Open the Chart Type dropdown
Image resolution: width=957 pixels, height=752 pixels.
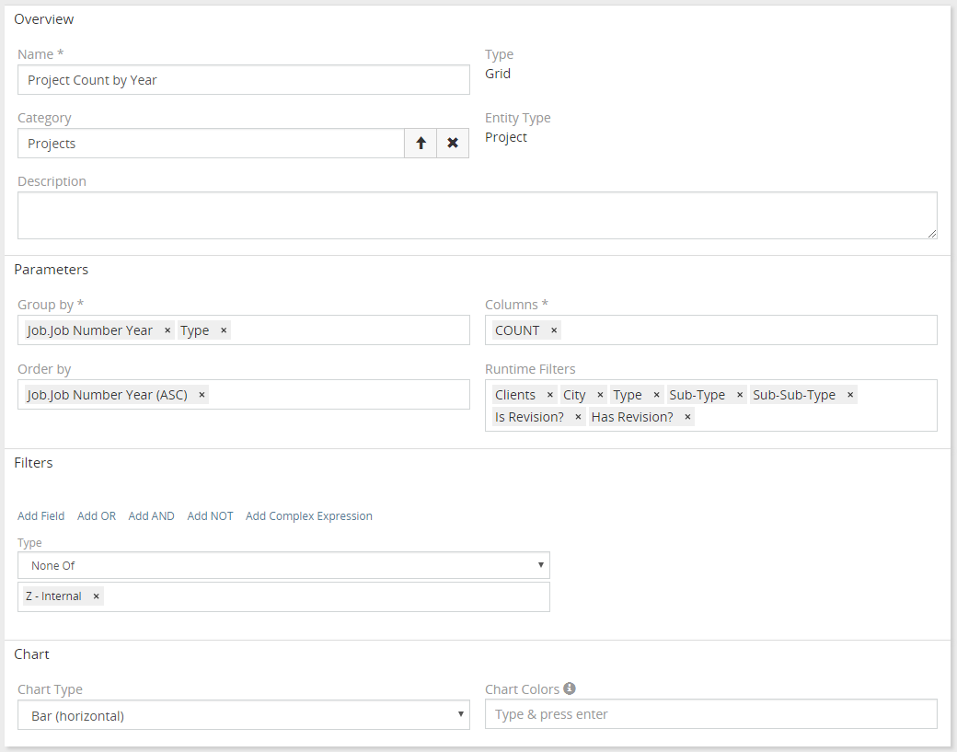244,713
